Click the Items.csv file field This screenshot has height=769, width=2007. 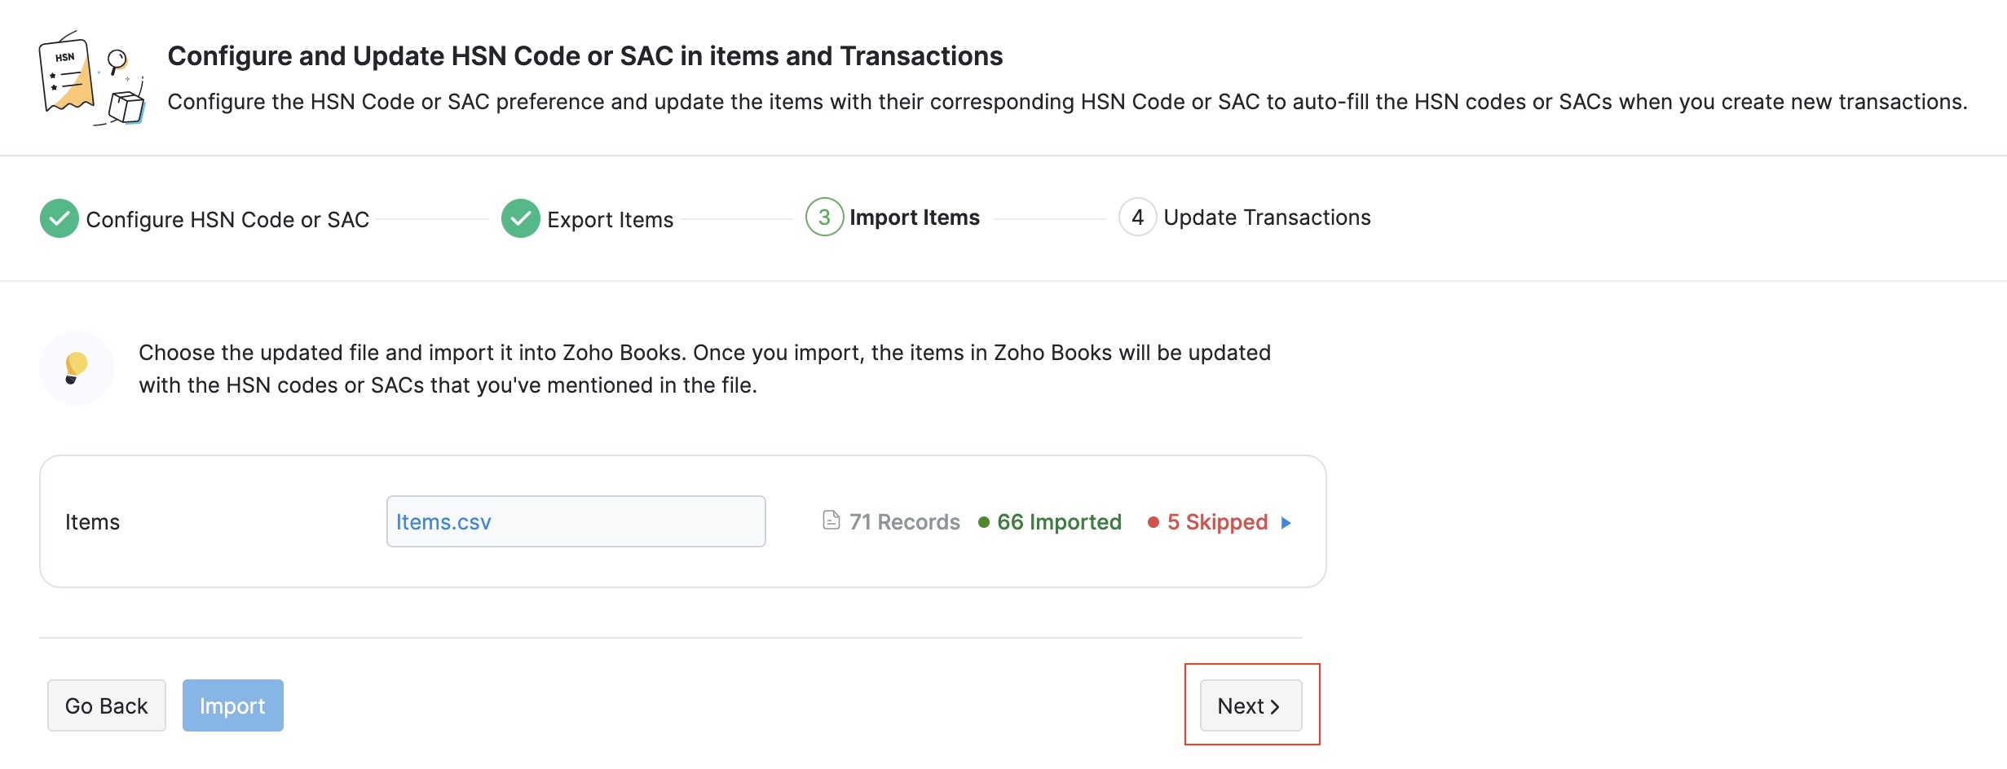(x=576, y=521)
